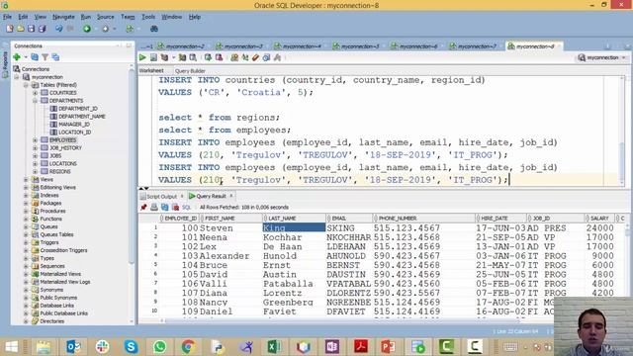Expand the Views node in the tree
This screenshot has width=633, height=356.
[26, 180]
